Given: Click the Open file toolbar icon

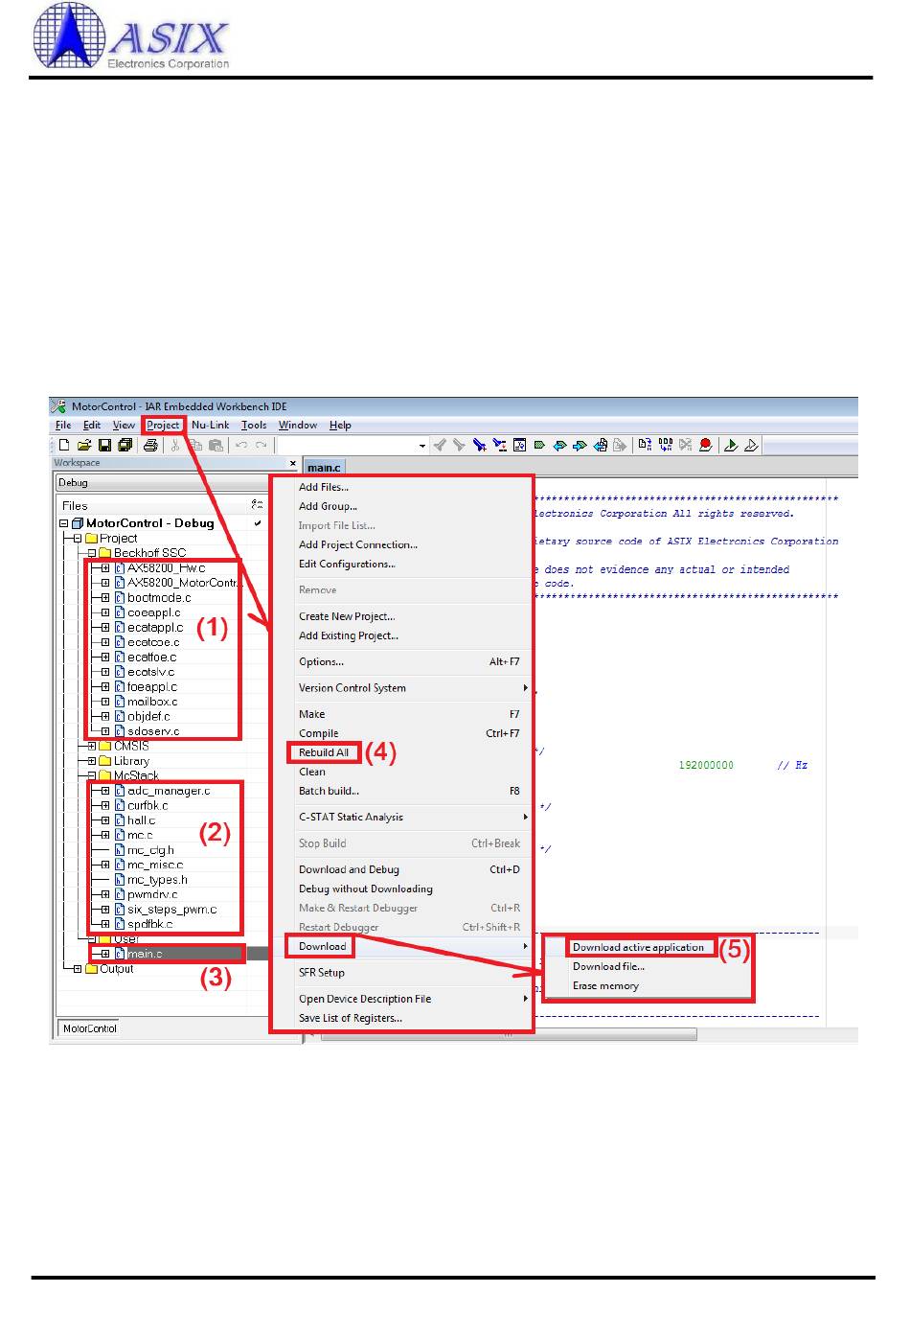Looking at the screenshot, I should point(83,445).
